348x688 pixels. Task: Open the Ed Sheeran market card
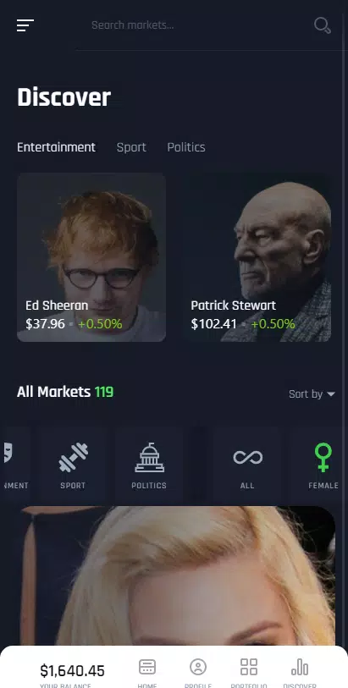[x=91, y=257]
